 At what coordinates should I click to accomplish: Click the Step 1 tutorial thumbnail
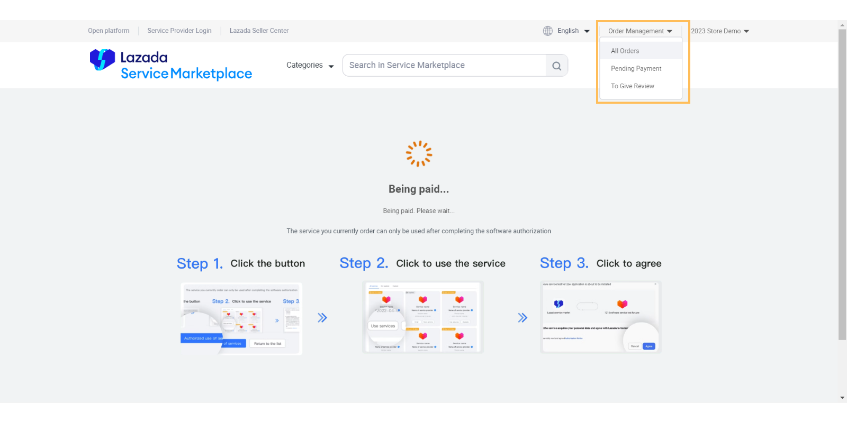241,318
